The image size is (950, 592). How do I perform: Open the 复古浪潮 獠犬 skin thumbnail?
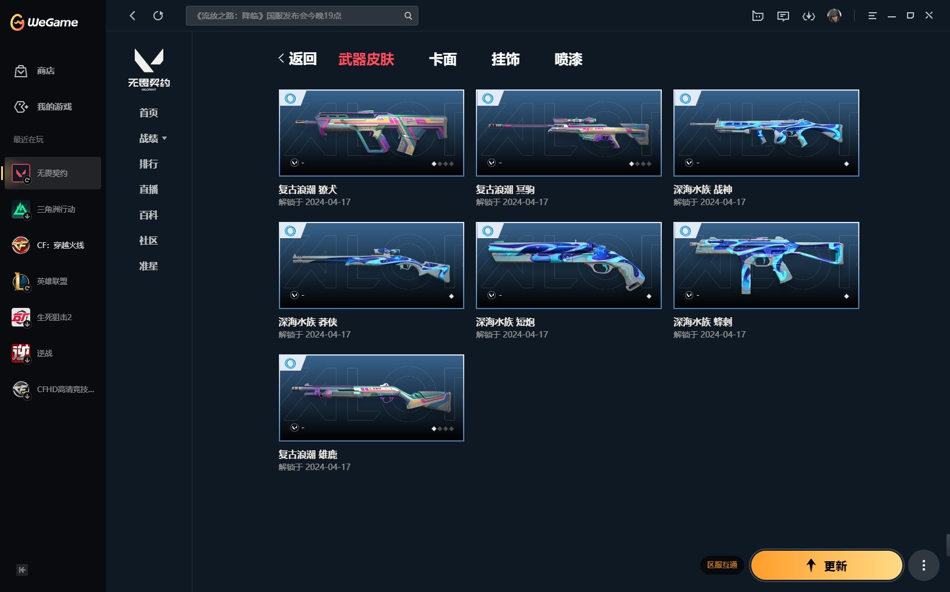point(371,133)
